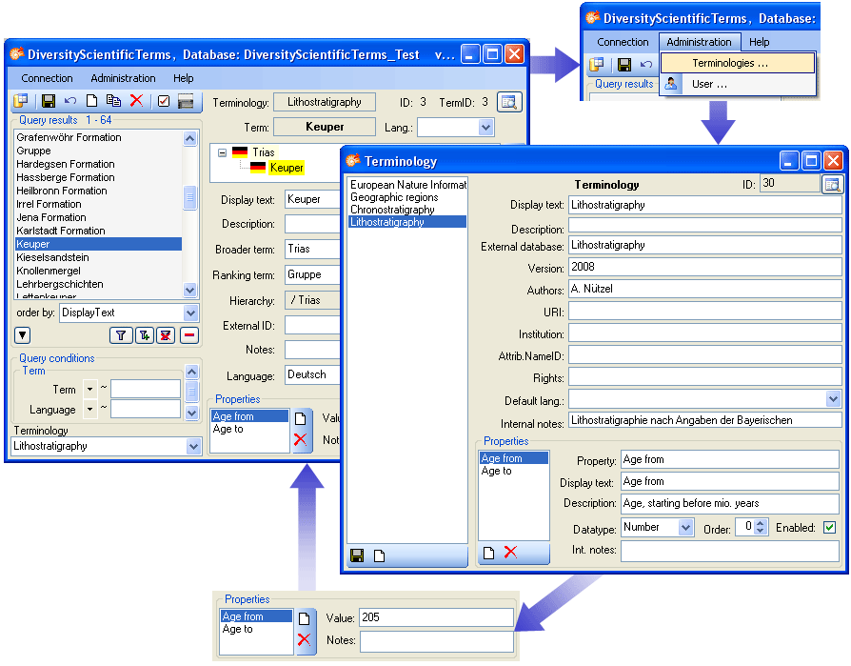Open the order by DisplayText dropdown
The image size is (851, 666).
[190, 313]
